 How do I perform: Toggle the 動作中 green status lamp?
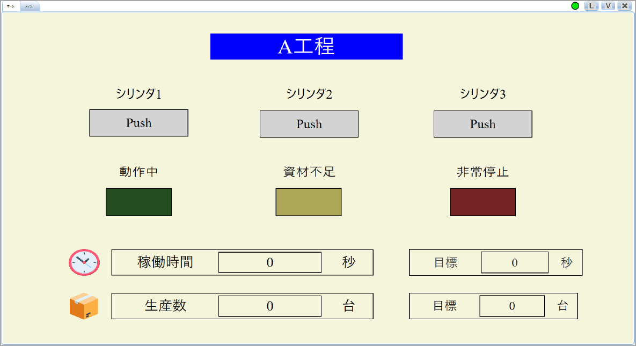(x=138, y=202)
